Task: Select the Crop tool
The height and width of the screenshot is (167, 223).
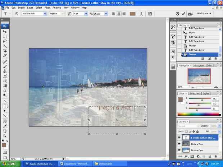Action: click(5, 51)
